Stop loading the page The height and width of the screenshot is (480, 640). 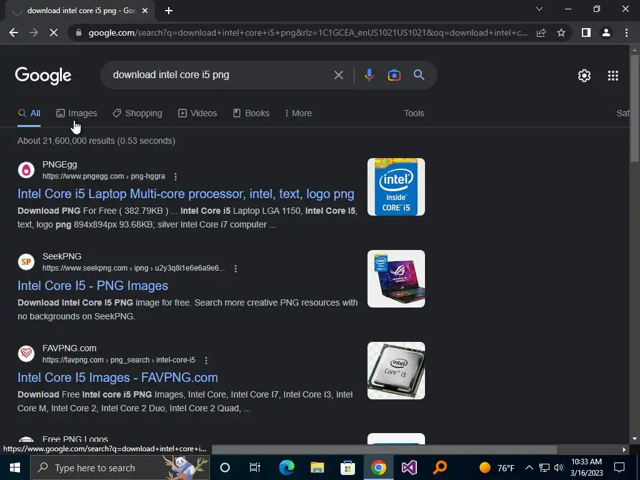54,32
